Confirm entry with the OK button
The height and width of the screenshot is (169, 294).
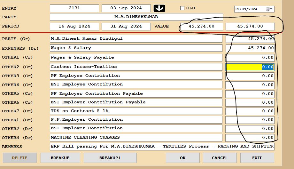tap(182, 158)
